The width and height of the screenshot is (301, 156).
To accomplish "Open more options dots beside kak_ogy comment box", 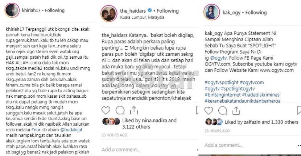I will coord(299,146).
